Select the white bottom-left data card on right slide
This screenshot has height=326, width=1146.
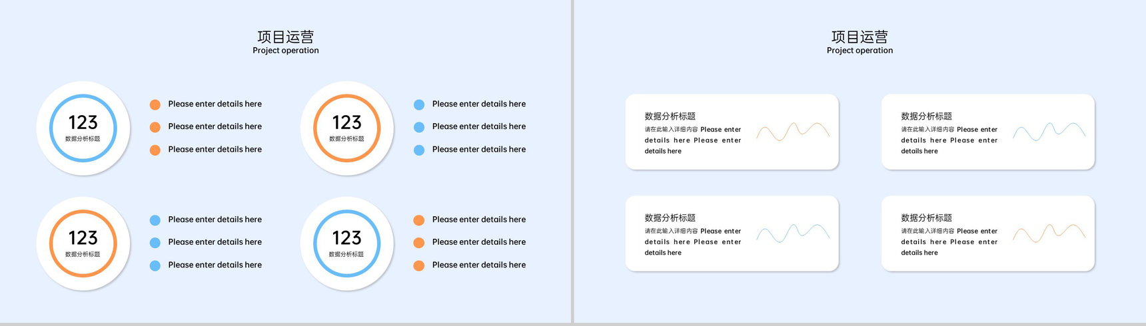tap(732, 234)
